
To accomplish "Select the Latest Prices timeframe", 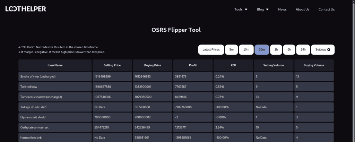I will tap(211, 50).
